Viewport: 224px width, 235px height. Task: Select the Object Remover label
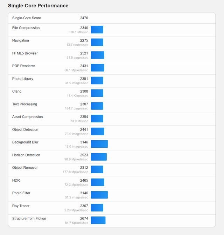(x=25, y=168)
